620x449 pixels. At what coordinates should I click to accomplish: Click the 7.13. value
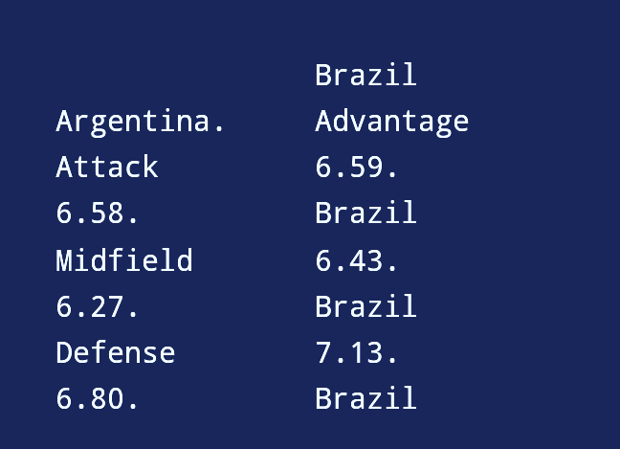(x=356, y=353)
